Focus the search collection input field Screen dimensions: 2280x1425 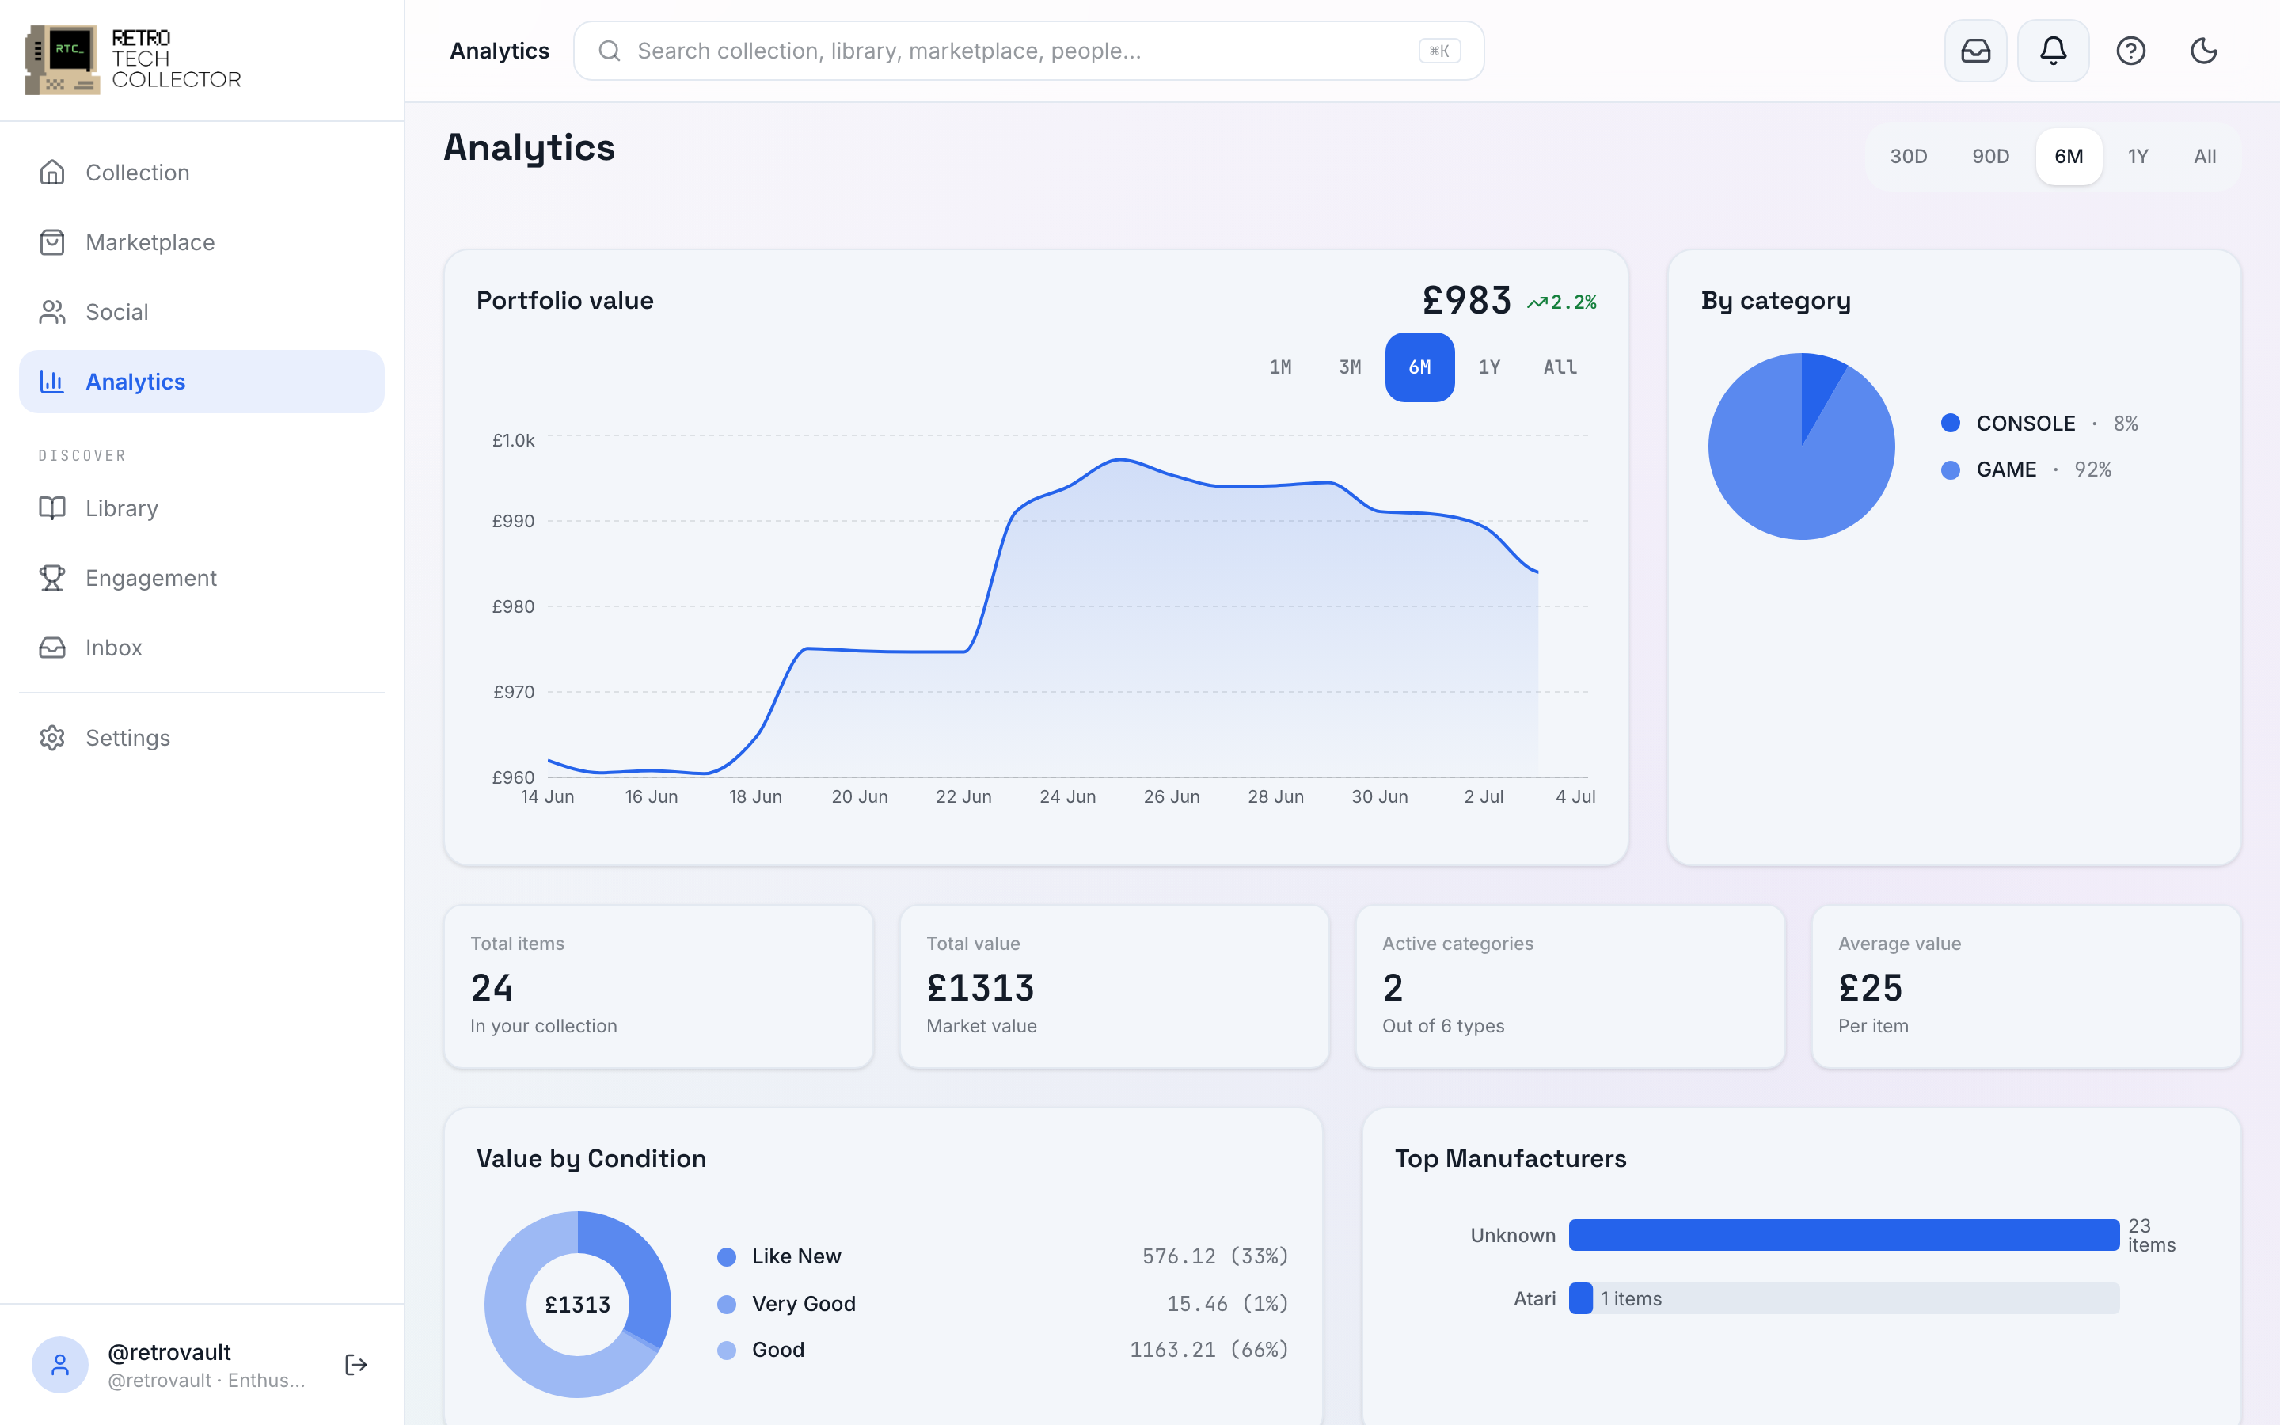1029,51
